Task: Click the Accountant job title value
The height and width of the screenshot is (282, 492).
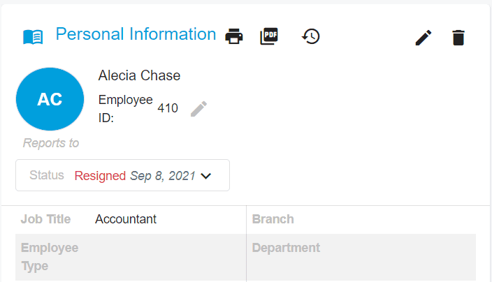Action: click(x=126, y=219)
